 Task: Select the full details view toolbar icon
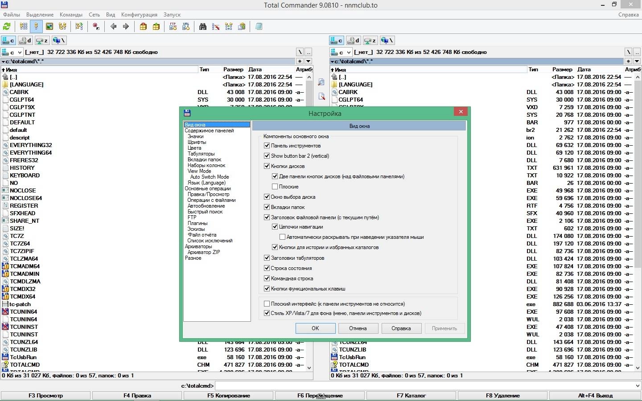click(x=37, y=27)
